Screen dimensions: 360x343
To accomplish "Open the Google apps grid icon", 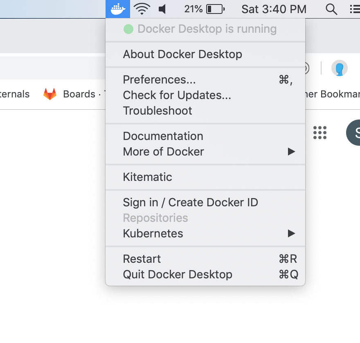I will (320, 133).
